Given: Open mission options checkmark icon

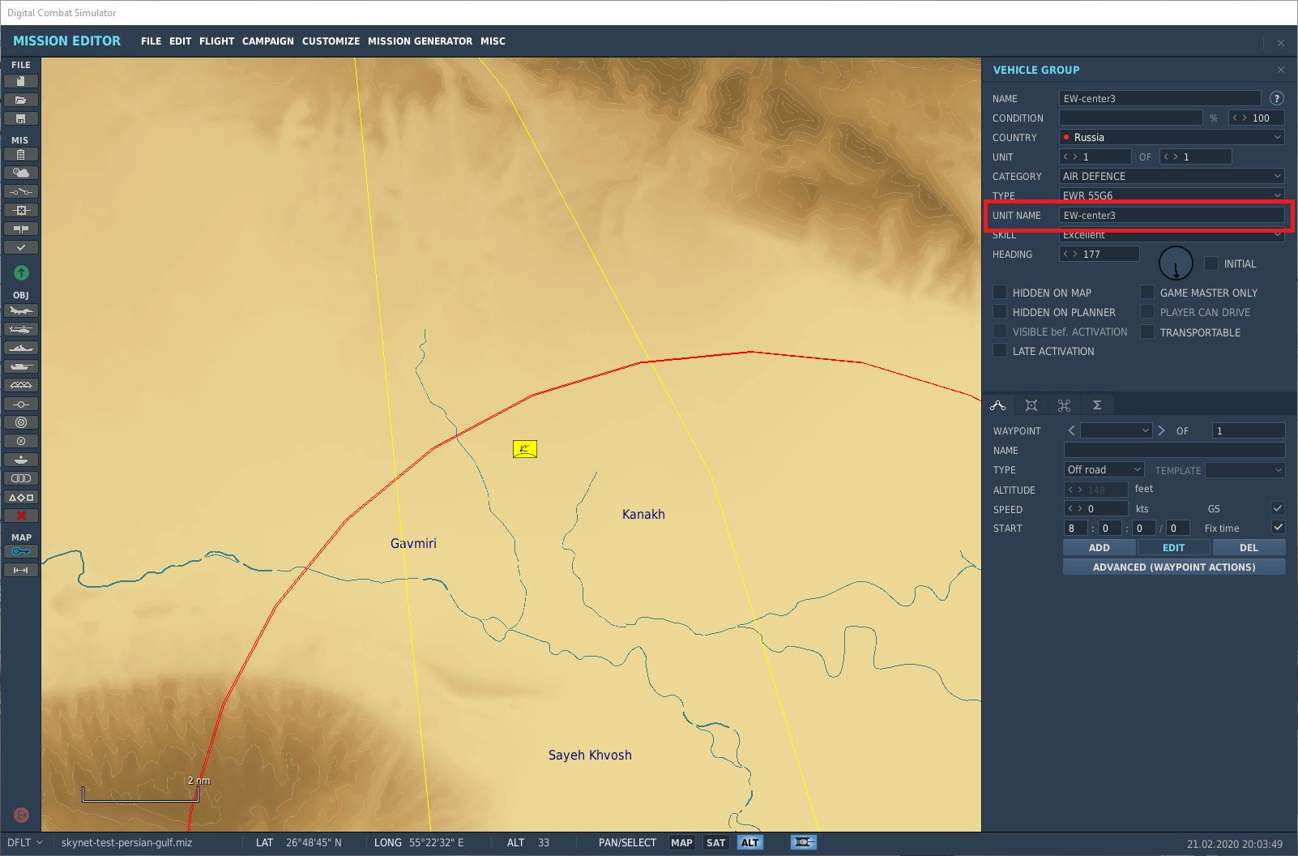Looking at the screenshot, I should click(21, 247).
